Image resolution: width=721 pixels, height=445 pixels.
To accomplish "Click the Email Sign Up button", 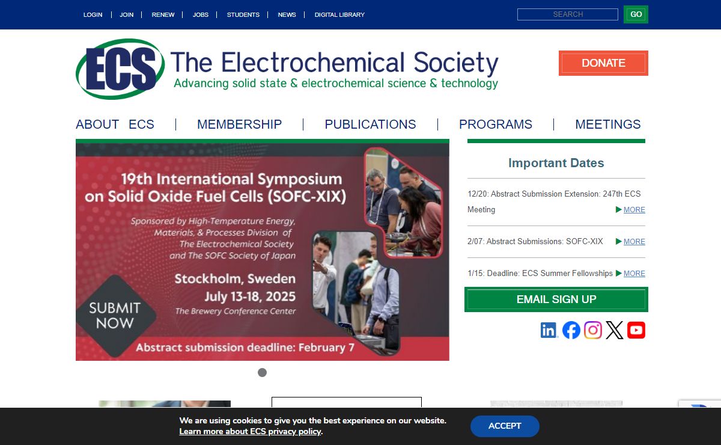I will pyautogui.click(x=556, y=299).
